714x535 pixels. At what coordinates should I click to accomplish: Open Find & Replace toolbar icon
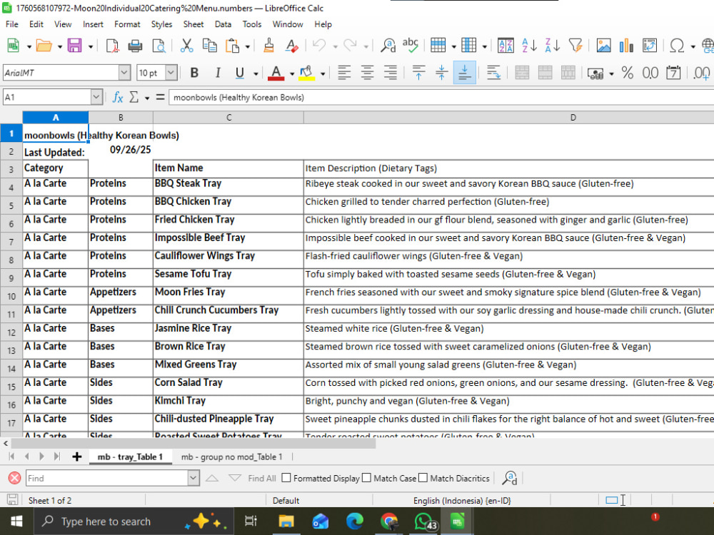(x=388, y=46)
